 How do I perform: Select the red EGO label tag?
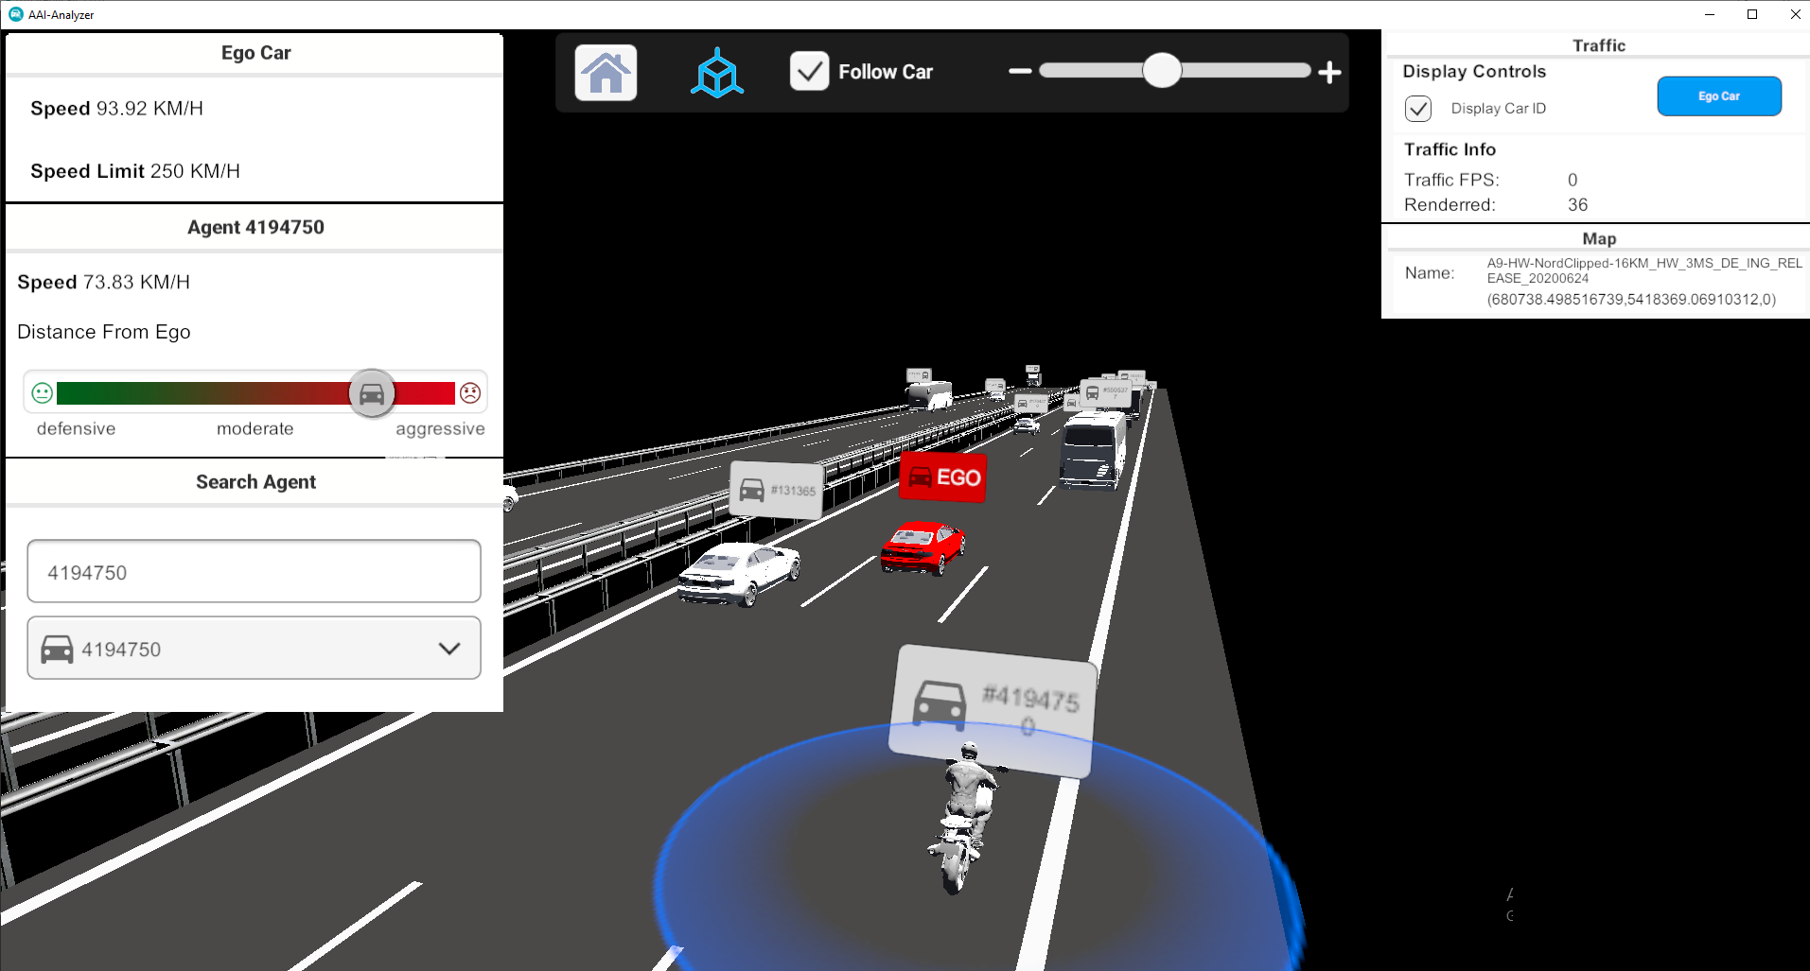[942, 477]
